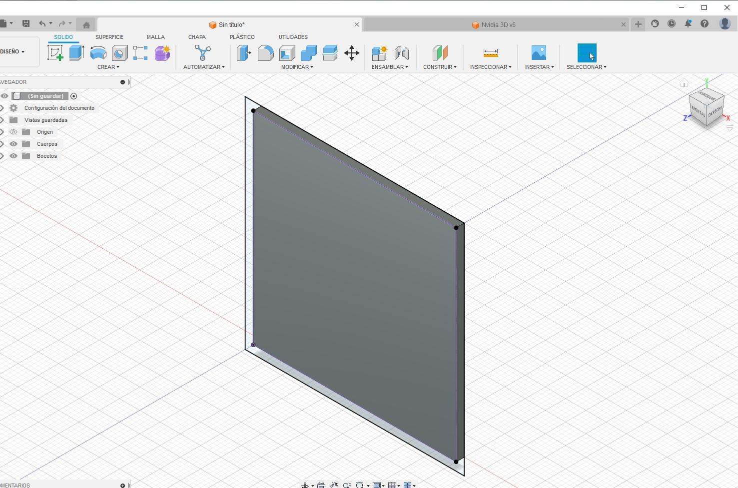Undo the last action

point(42,23)
